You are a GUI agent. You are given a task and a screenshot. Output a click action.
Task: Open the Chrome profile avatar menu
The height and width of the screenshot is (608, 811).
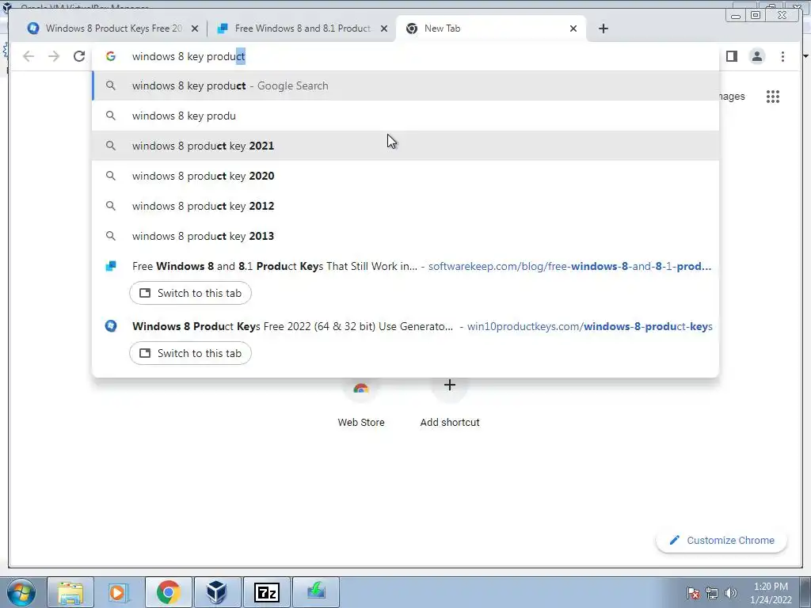(x=756, y=56)
